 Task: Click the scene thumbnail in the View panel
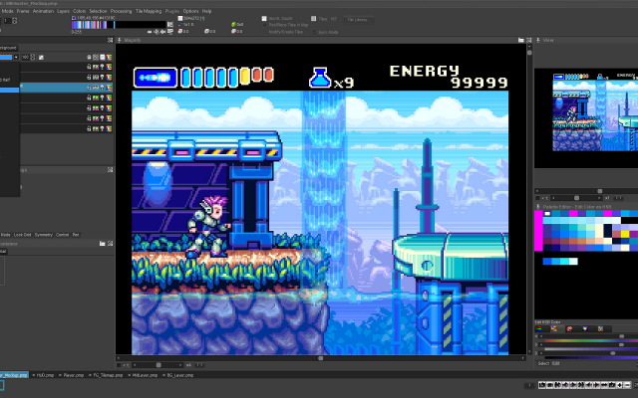point(595,111)
